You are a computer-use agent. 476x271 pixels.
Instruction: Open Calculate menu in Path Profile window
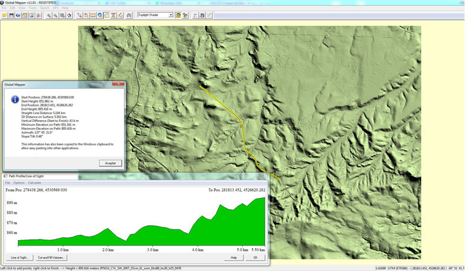tap(34, 183)
